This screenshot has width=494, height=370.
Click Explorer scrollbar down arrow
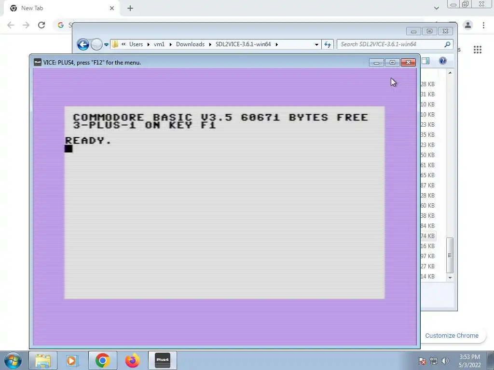point(450,277)
